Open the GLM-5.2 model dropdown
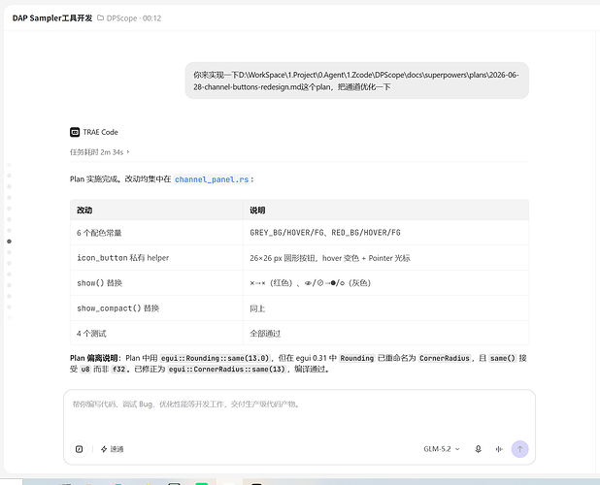The width and height of the screenshot is (600, 485). tap(442, 449)
